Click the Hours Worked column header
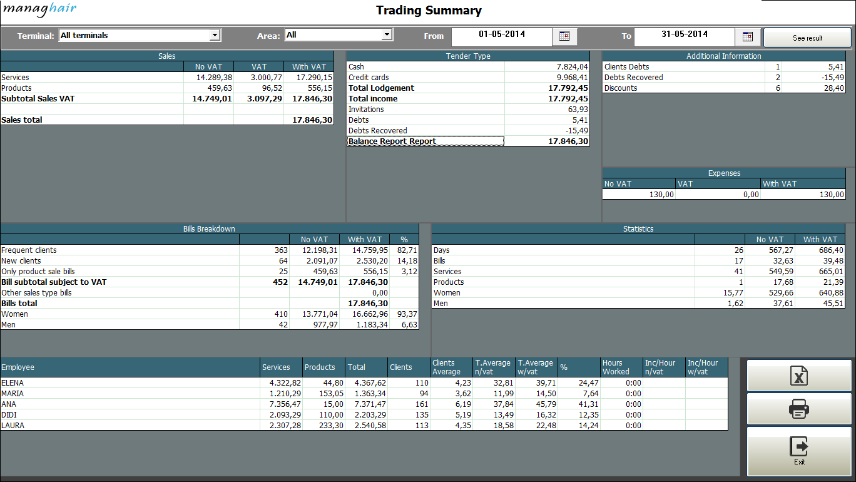The image size is (856, 482). point(621,367)
